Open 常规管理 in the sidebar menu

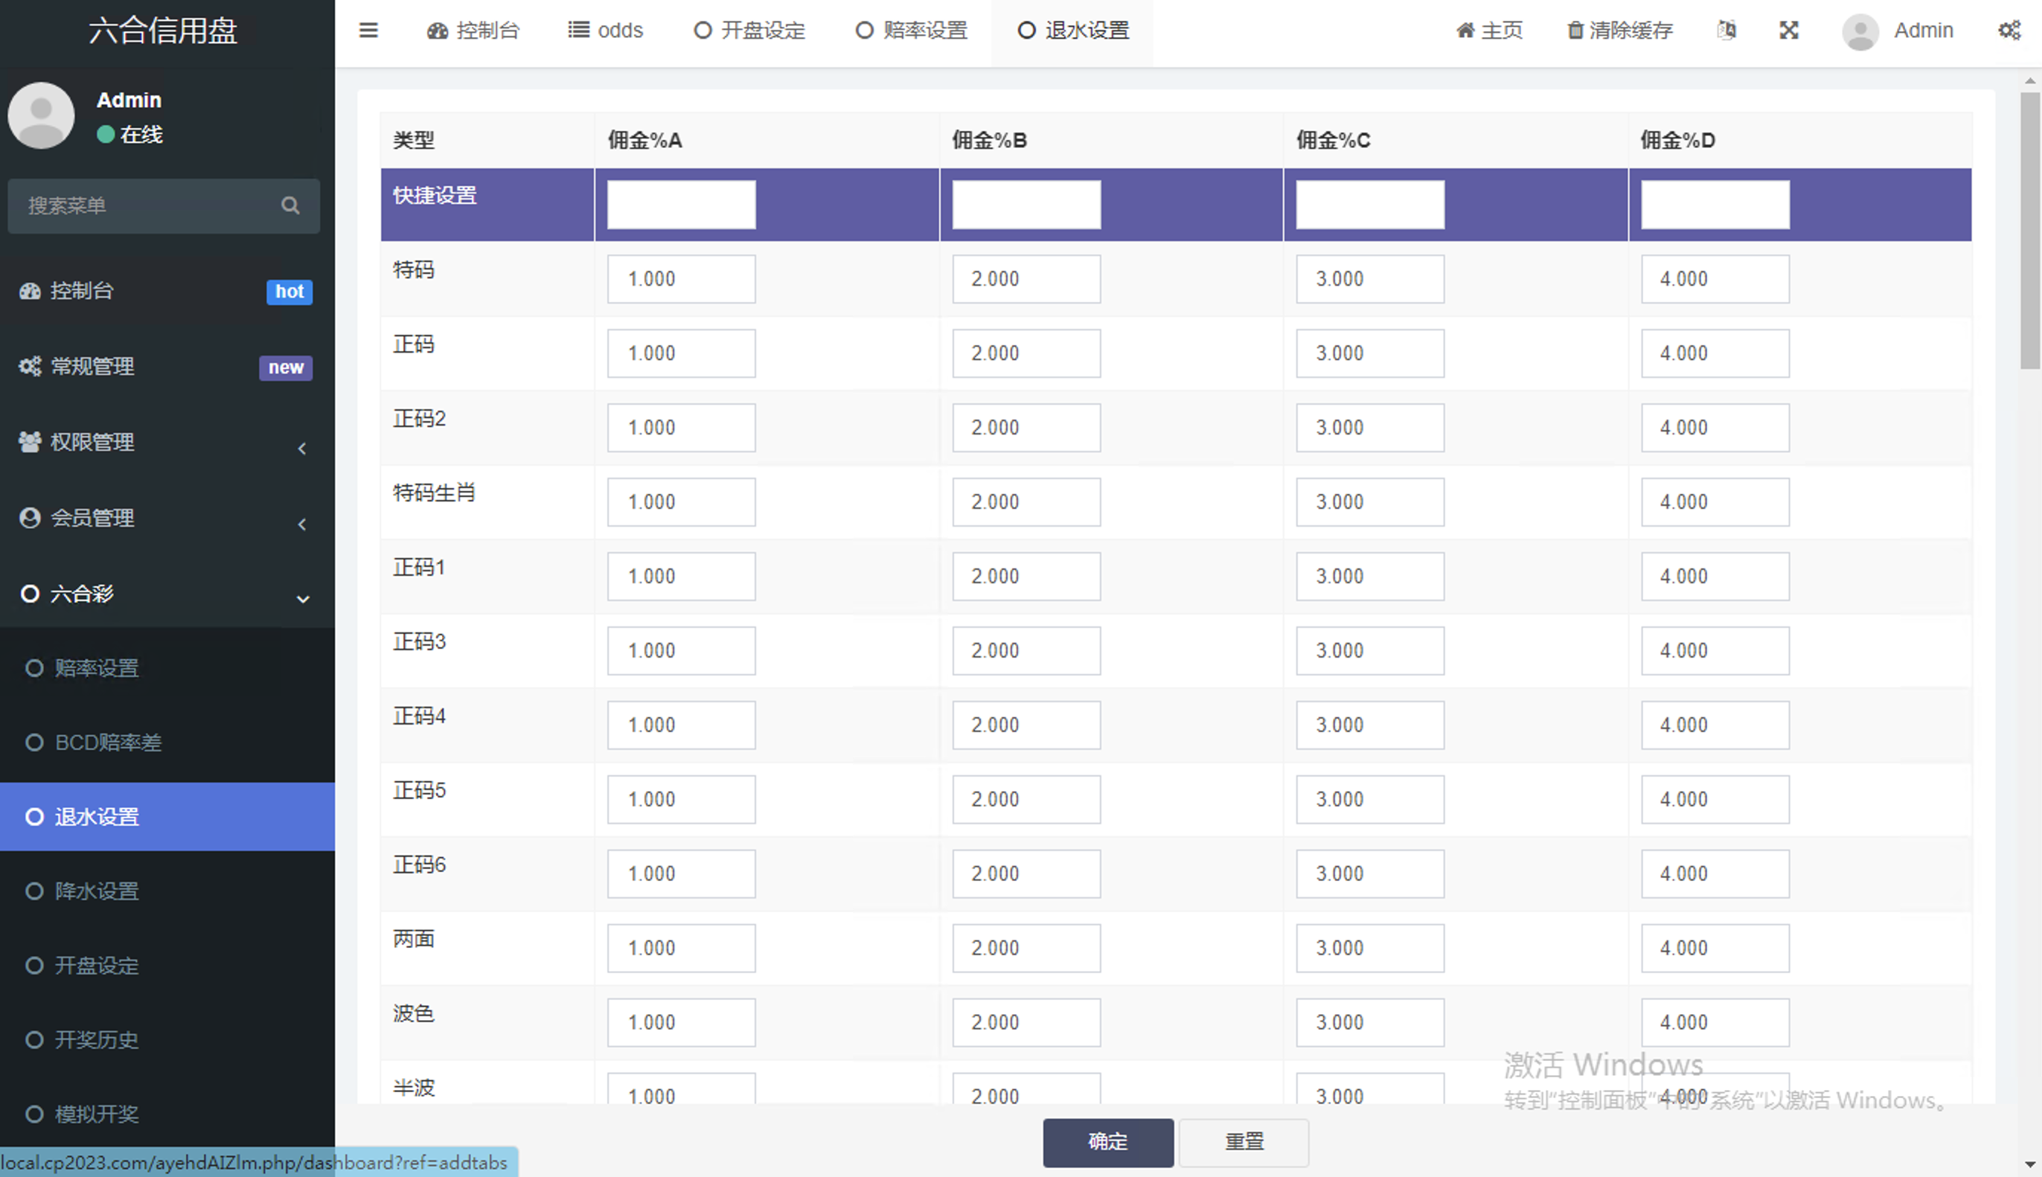pyautogui.click(x=167, y=367)
